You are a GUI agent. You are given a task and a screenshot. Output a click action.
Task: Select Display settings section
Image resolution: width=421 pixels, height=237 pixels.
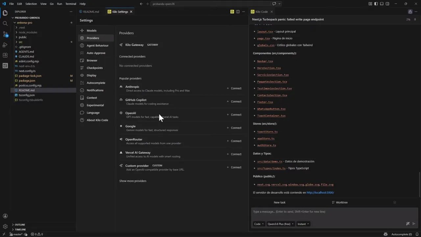[x=96, y=75]
